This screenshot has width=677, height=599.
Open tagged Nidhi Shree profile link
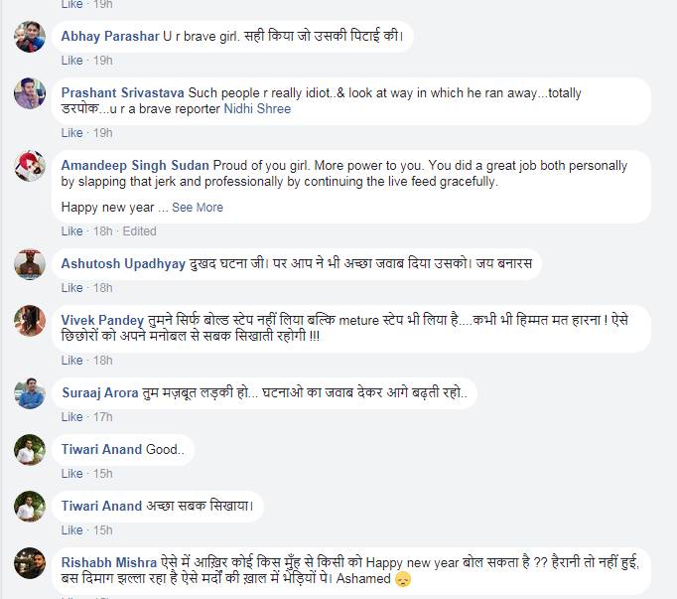257,109
